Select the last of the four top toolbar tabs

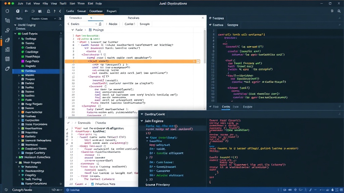[112, 11]
